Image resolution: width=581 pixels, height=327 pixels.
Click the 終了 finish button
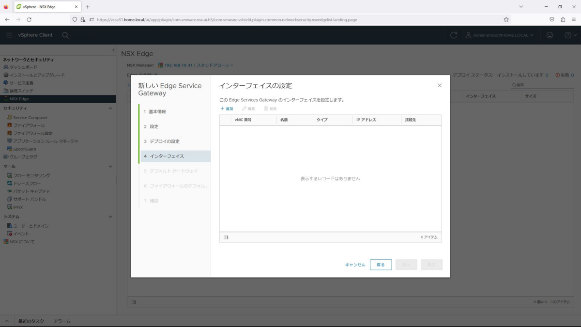(x=431, y=265)
